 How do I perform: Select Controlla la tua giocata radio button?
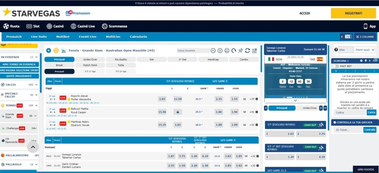pos(335,122)
